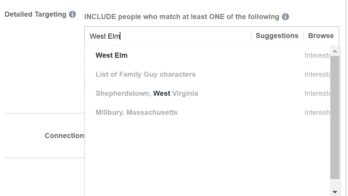Open the Browse option in the targeting box
The image size is (348, 196).
321,36
